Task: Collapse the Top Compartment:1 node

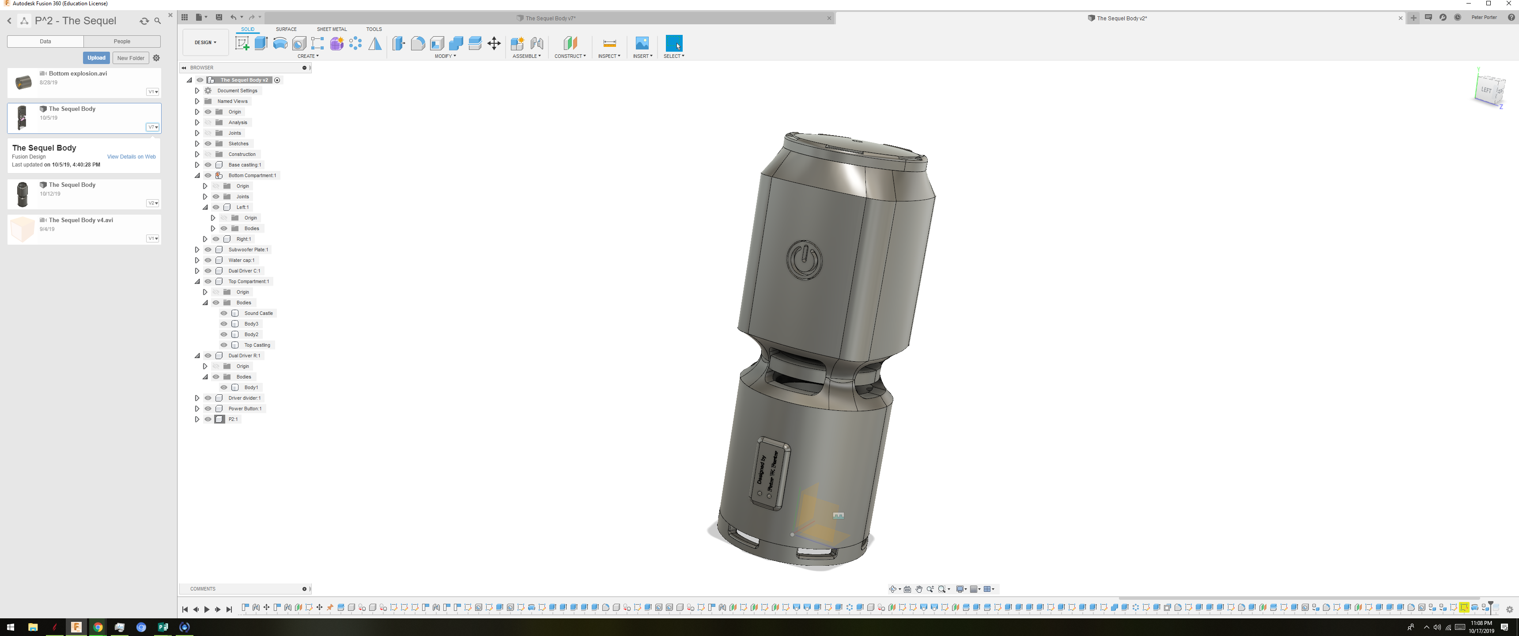Action: click(197, 281)
